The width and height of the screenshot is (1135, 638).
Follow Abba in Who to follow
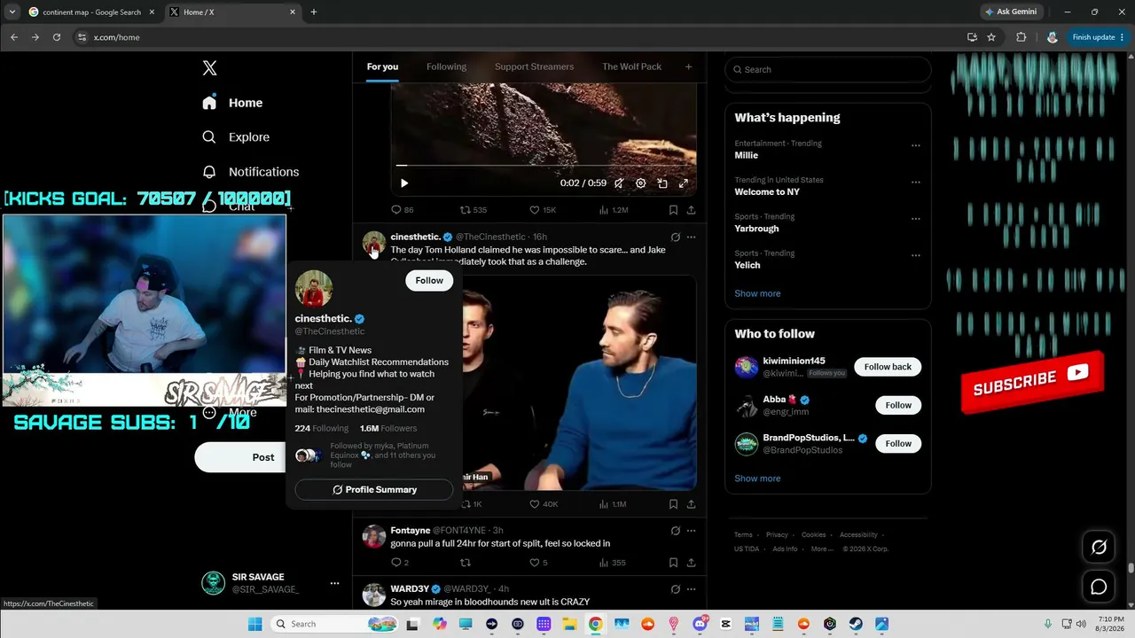(898, 405)
